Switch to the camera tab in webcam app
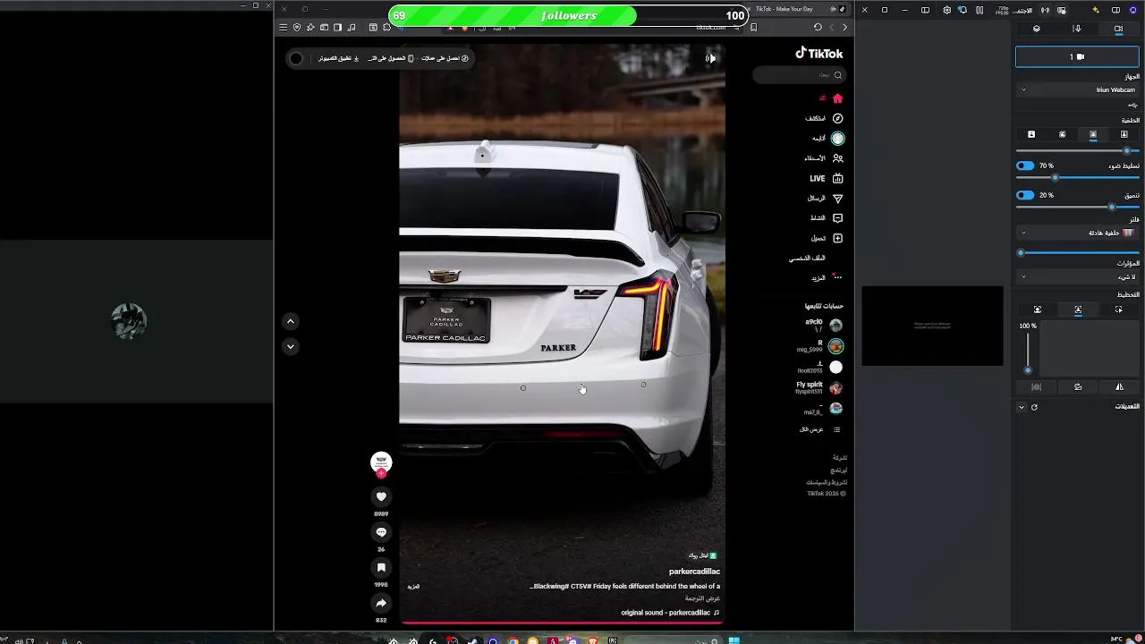Image resolution: width=1145 pixels, height=644 pixels. (1118, 29)
